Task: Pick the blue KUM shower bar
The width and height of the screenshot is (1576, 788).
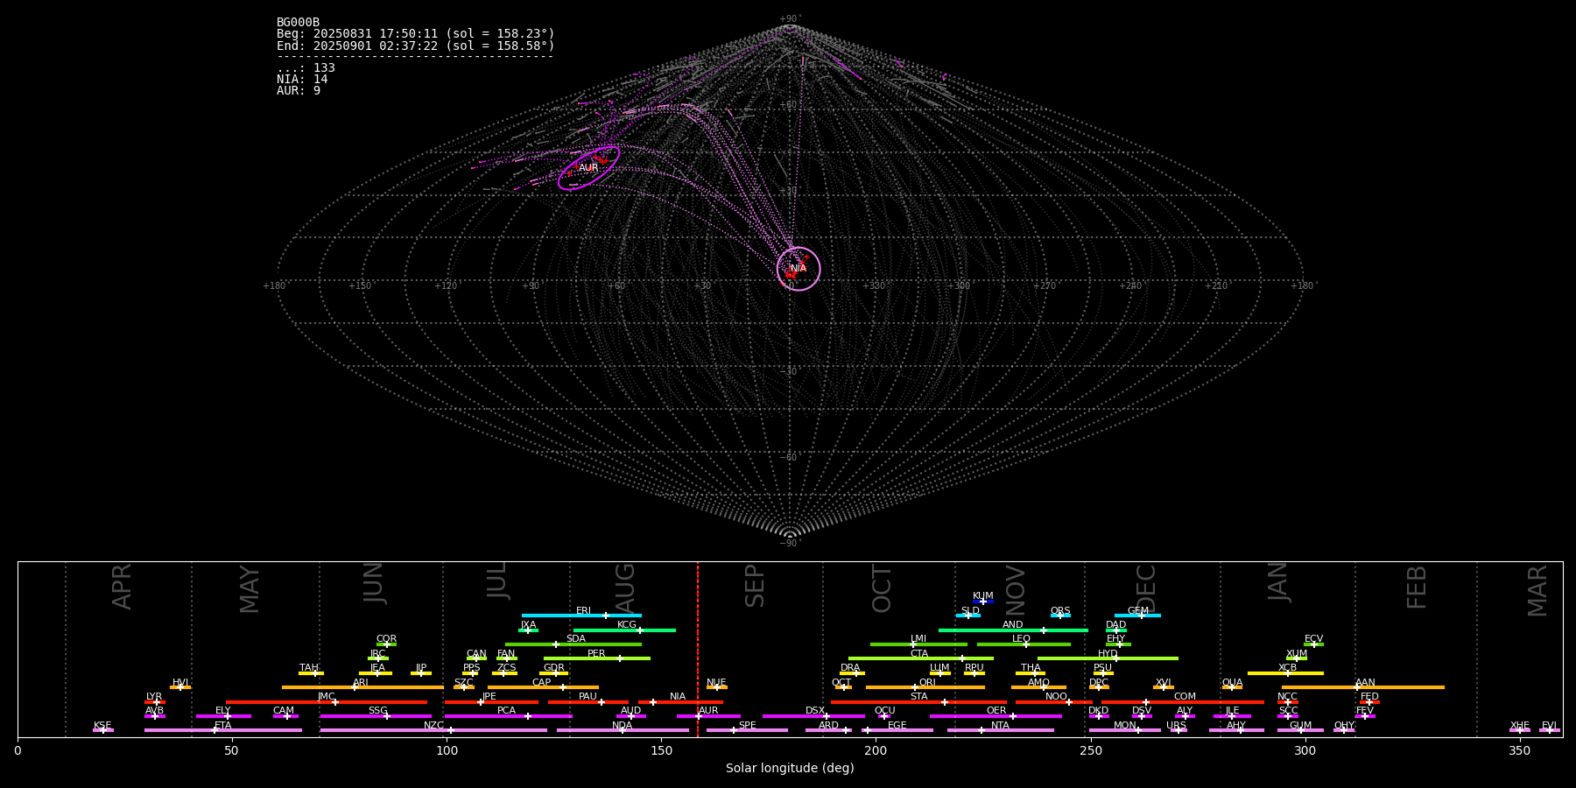Action: point(983,602)
